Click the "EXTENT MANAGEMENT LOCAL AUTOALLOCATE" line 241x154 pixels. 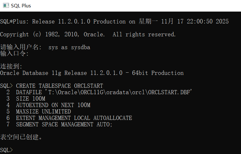tap(74, 118)
